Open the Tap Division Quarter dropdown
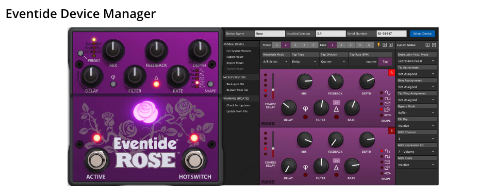The height and width of the screenshot is (194, 479). [x=333, y=61]
